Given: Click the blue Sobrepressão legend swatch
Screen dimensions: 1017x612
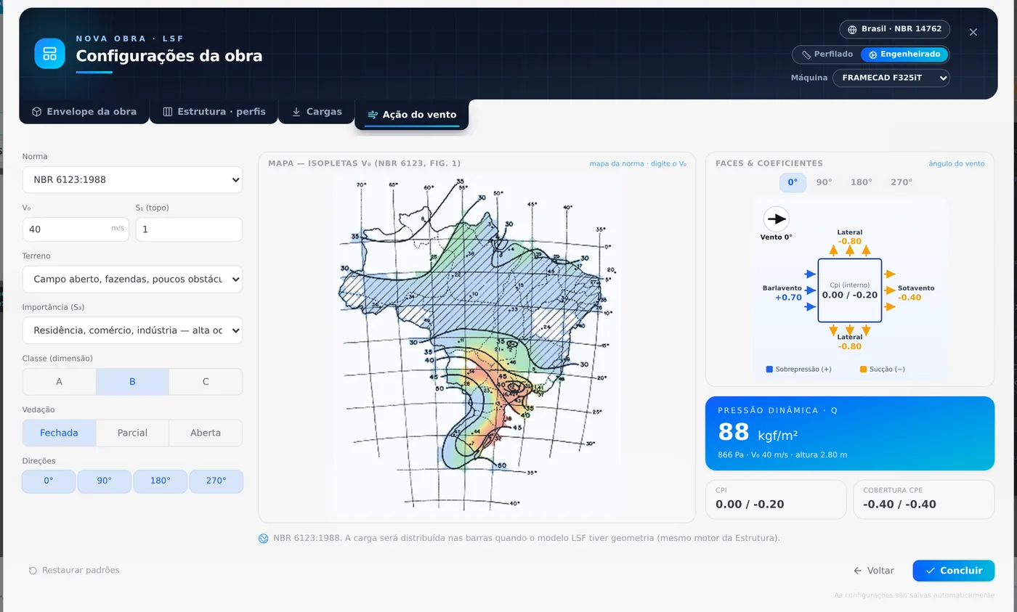Looking at the screenshot, I should click(769, 370).
